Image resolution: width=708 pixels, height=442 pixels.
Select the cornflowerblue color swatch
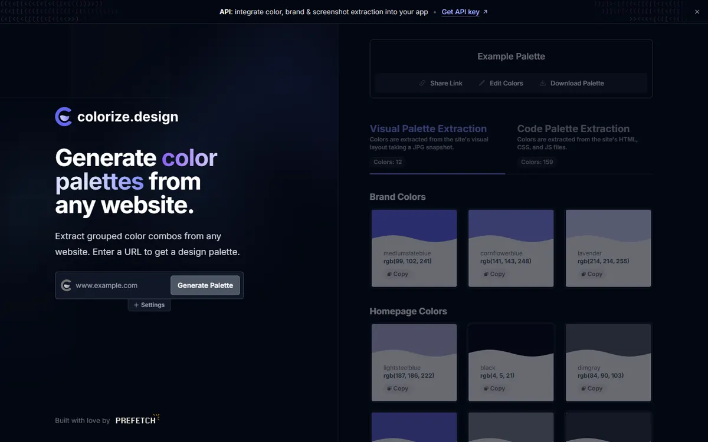511,248
